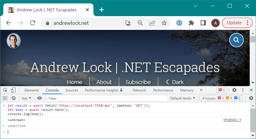Open the 1Password extension icon
Viewport: 256px width, 139px height.
[179, 23]
